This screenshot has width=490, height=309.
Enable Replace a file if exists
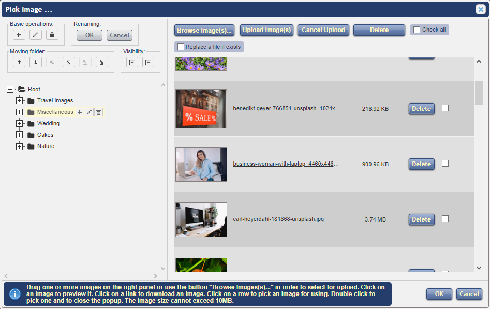tap(181, 47)
